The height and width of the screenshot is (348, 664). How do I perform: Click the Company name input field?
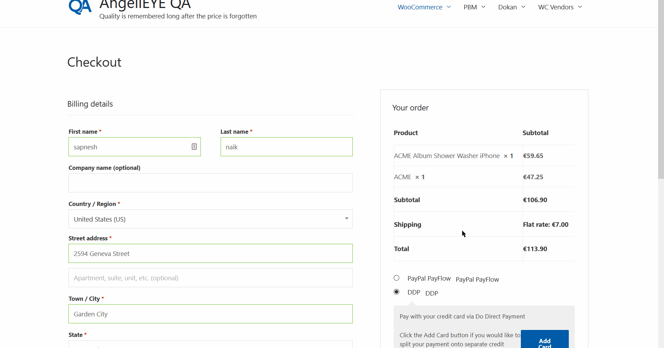[211, 183]
